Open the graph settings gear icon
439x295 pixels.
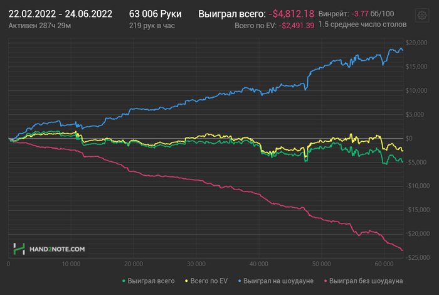coord(422,15)
